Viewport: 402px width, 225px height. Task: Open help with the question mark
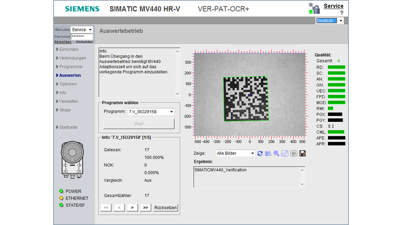(342, 13)
